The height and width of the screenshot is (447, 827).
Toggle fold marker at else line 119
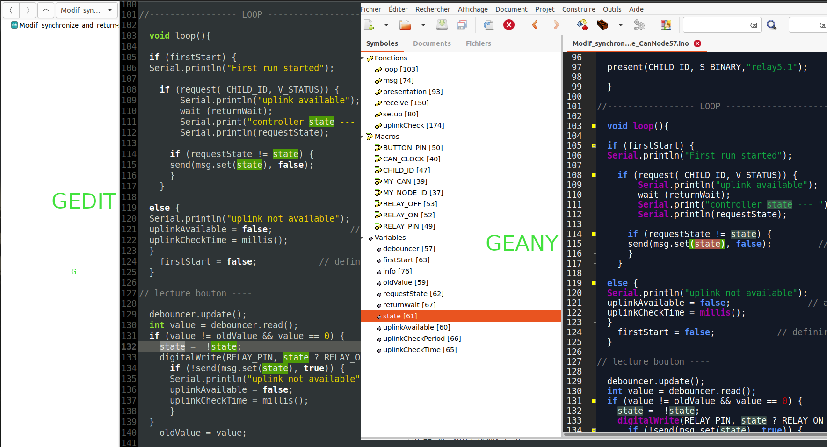(x=594, y=283)
